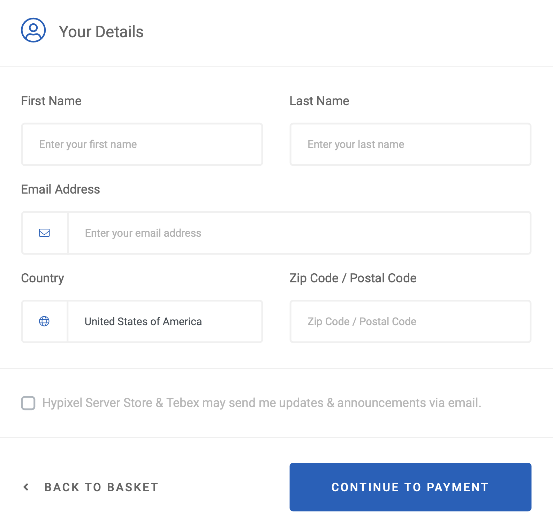Click the left chevron before Back to Basket
The width and height of the screenshot is (553, 532).
(x=26, y=487)
